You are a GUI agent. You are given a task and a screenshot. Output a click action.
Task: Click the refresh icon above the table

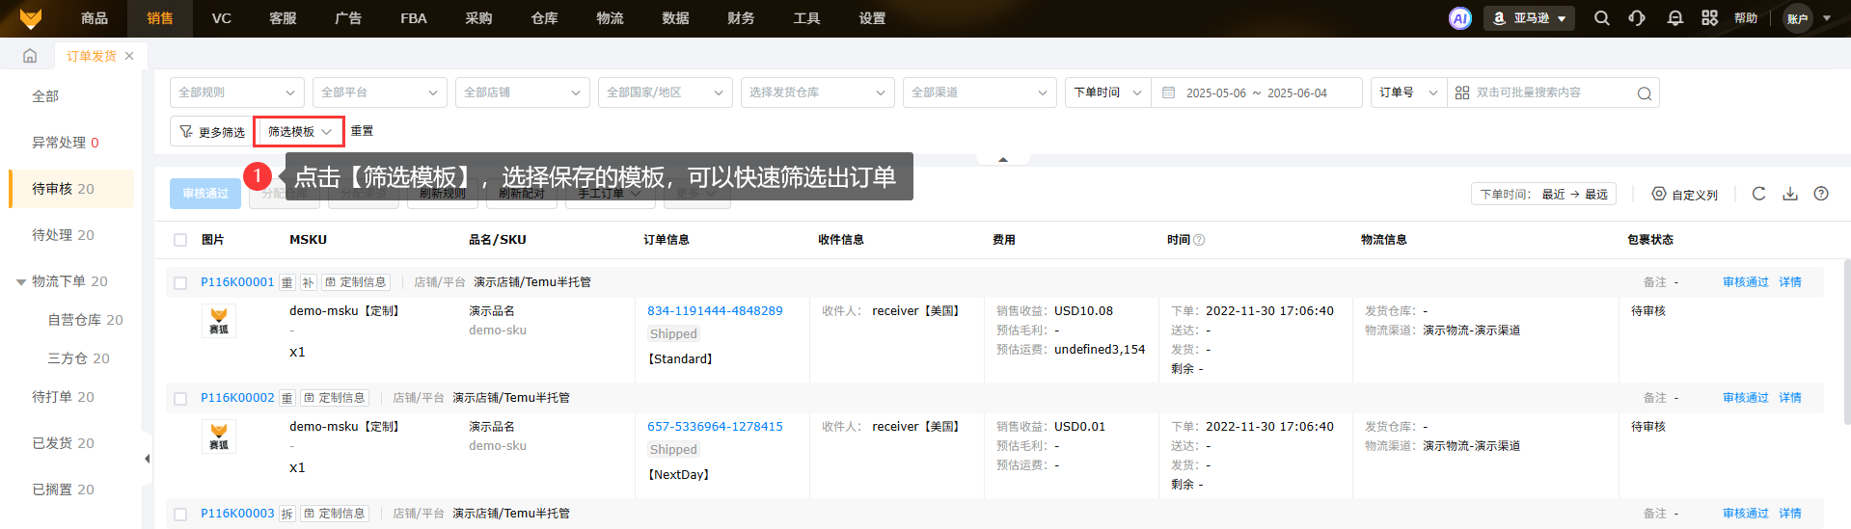(x=1758, y=194)
